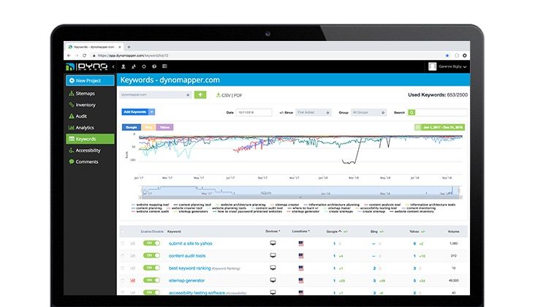Expand the Add Keywords dropdown arrow
The width and height of the screenshot is (535, 307).
click(152, 112)
